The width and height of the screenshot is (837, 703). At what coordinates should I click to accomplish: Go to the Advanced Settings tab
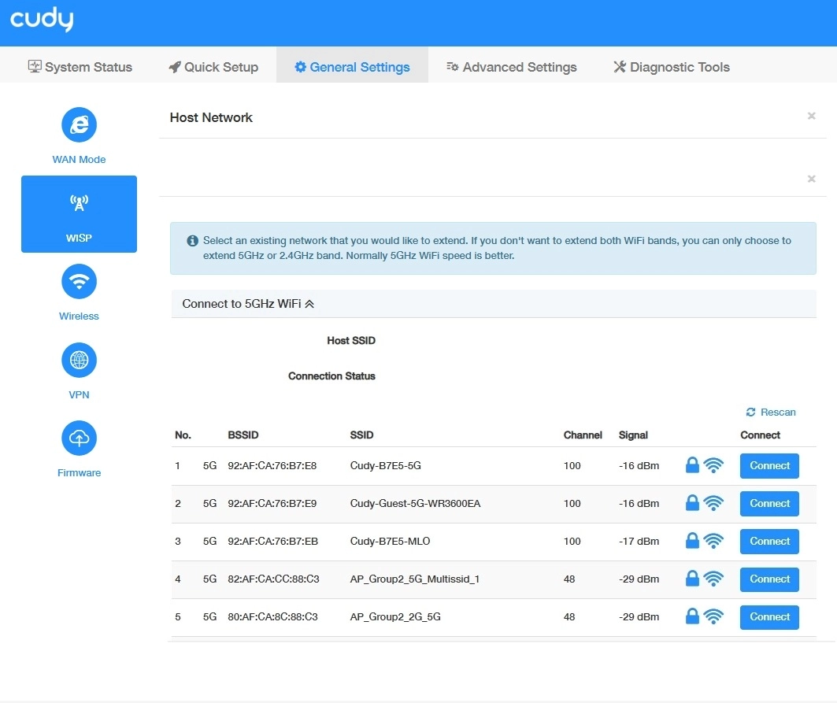(x=512, y=67)
